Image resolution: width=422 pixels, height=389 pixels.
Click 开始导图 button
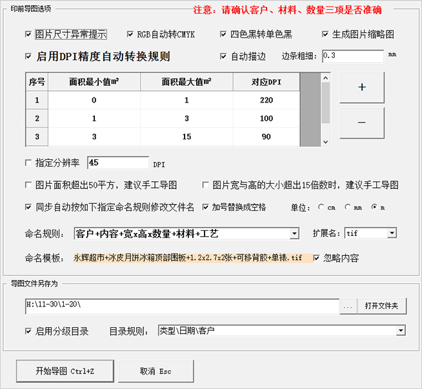(65, 371)
